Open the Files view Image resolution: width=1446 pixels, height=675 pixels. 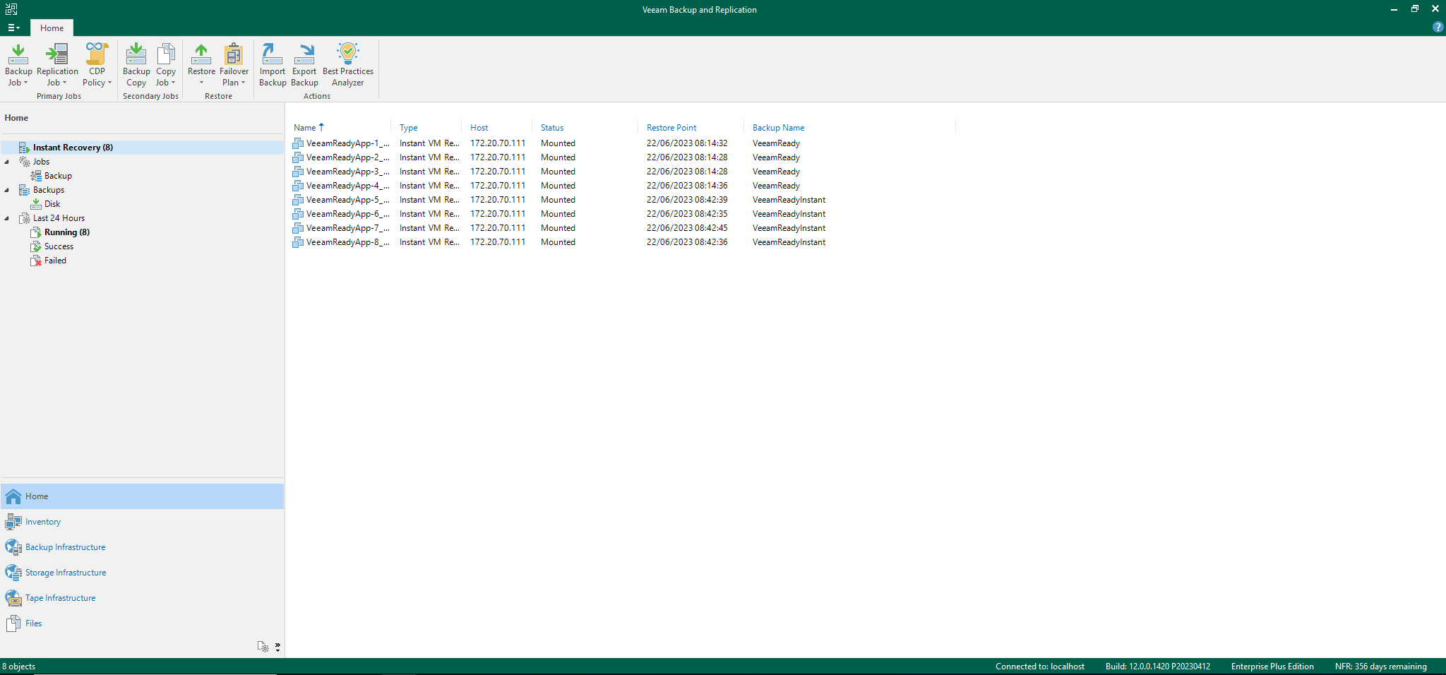pyautogui.click(x=142, y=623)
